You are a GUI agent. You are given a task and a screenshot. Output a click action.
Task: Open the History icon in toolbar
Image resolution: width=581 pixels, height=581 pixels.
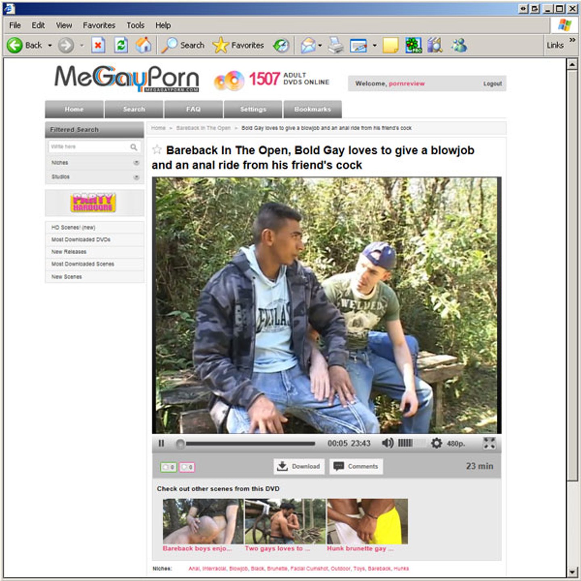[x=281, y=45]
